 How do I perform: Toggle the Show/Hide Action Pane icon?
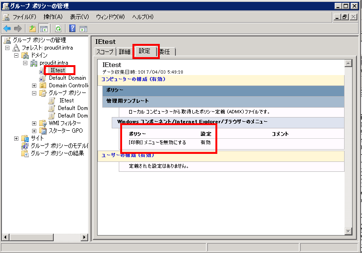coord(83,28)
